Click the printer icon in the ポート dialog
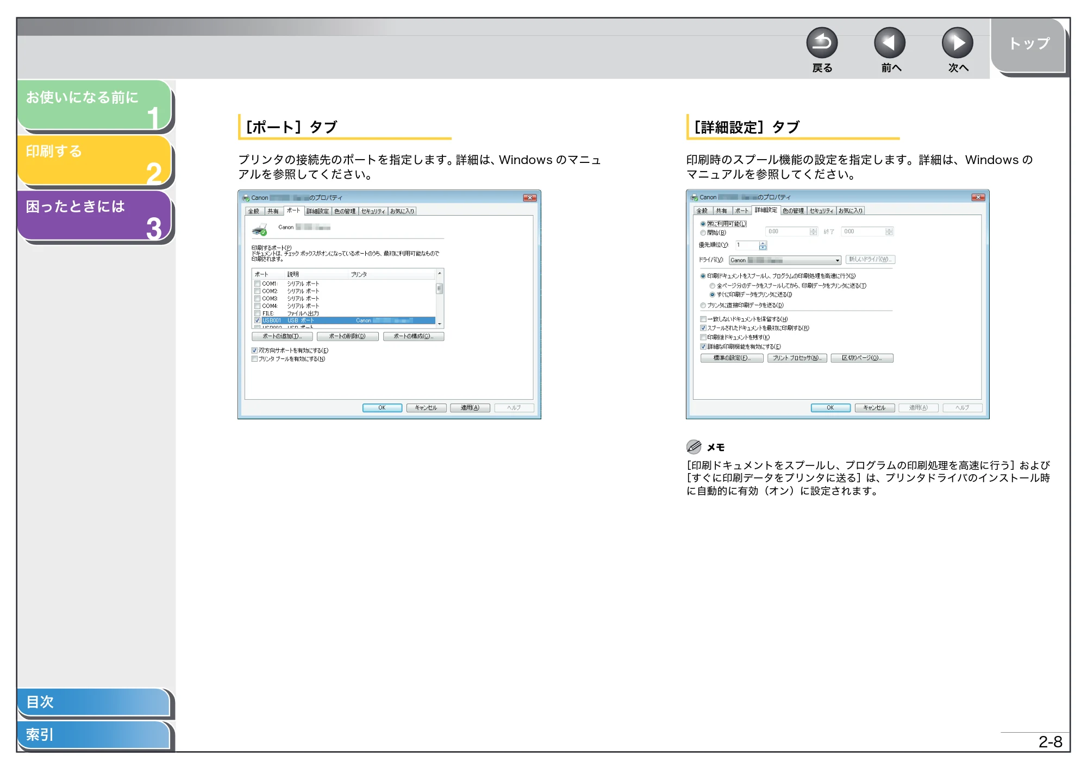1087x768 pixels. [259, 230]
